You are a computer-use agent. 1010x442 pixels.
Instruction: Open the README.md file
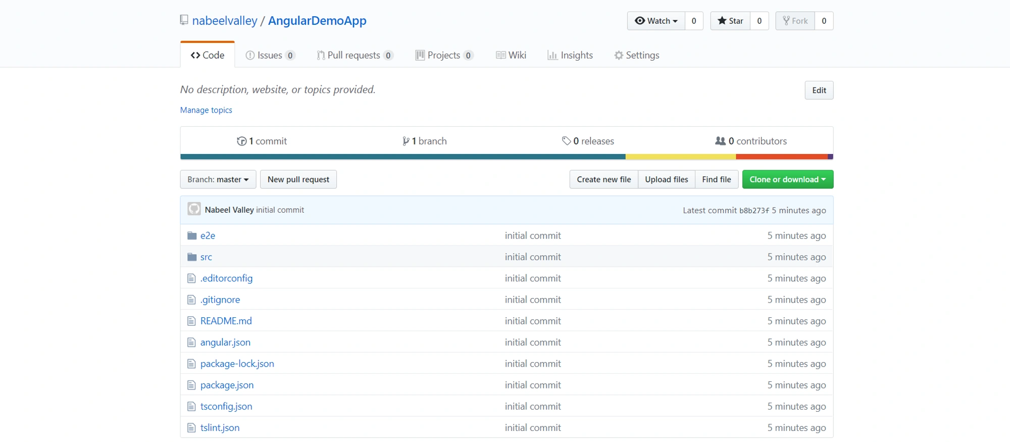click(226, 321)
